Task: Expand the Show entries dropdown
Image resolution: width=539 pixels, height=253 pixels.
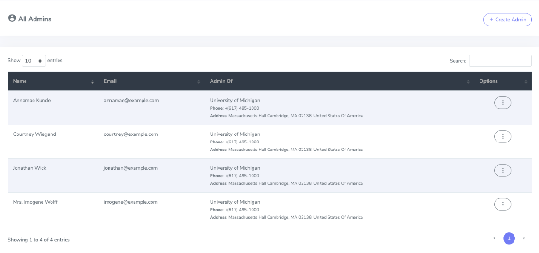Action: tap(34, 61)
